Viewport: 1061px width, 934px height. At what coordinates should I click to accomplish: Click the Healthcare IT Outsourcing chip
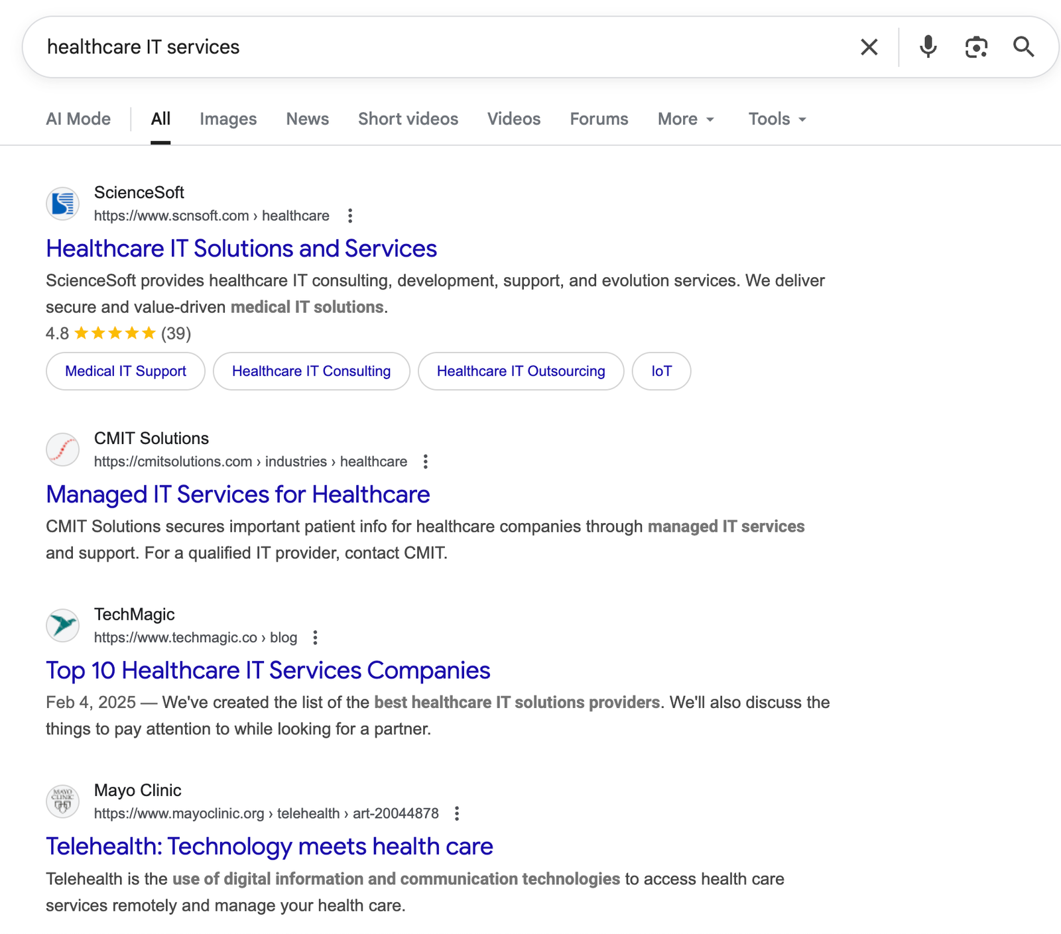coord(521,371)
